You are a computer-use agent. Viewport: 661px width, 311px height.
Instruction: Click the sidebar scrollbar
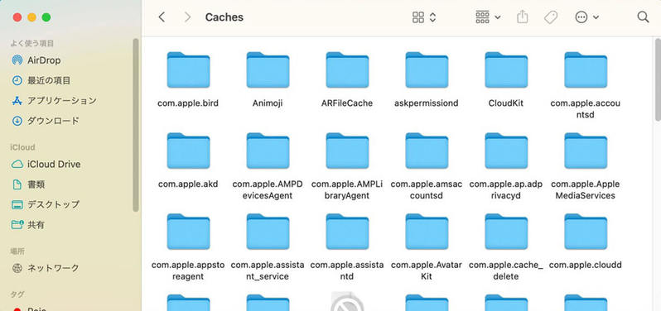(x=135, y=125)
